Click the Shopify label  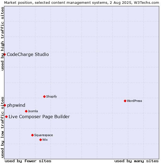[x=51, y=96]
